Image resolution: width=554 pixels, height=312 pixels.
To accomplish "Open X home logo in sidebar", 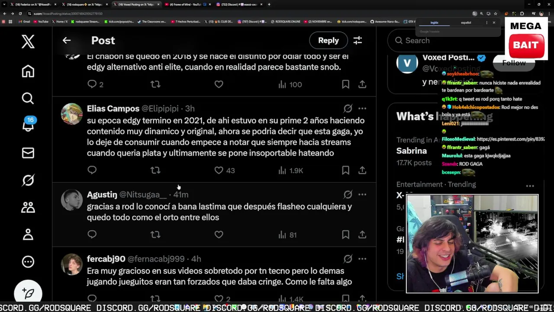I will (x=28, y=42).
